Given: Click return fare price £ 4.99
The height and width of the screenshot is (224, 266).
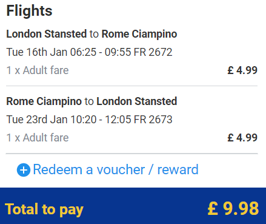Looking at the screenshot, I should click(242, 138).
